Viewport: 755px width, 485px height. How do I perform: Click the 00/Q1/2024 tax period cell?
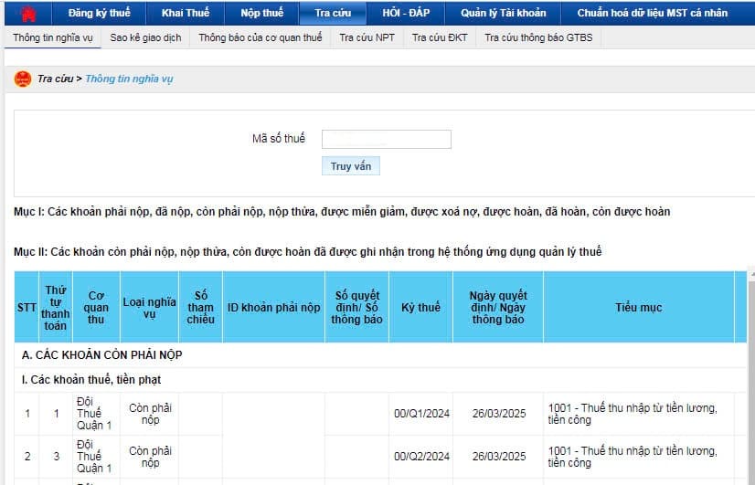tap(421, 414)
